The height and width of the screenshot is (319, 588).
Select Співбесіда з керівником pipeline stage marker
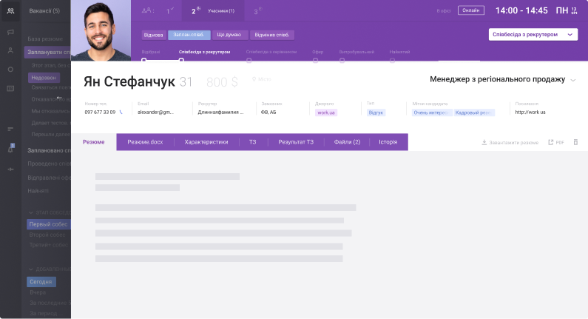[249, 60]
